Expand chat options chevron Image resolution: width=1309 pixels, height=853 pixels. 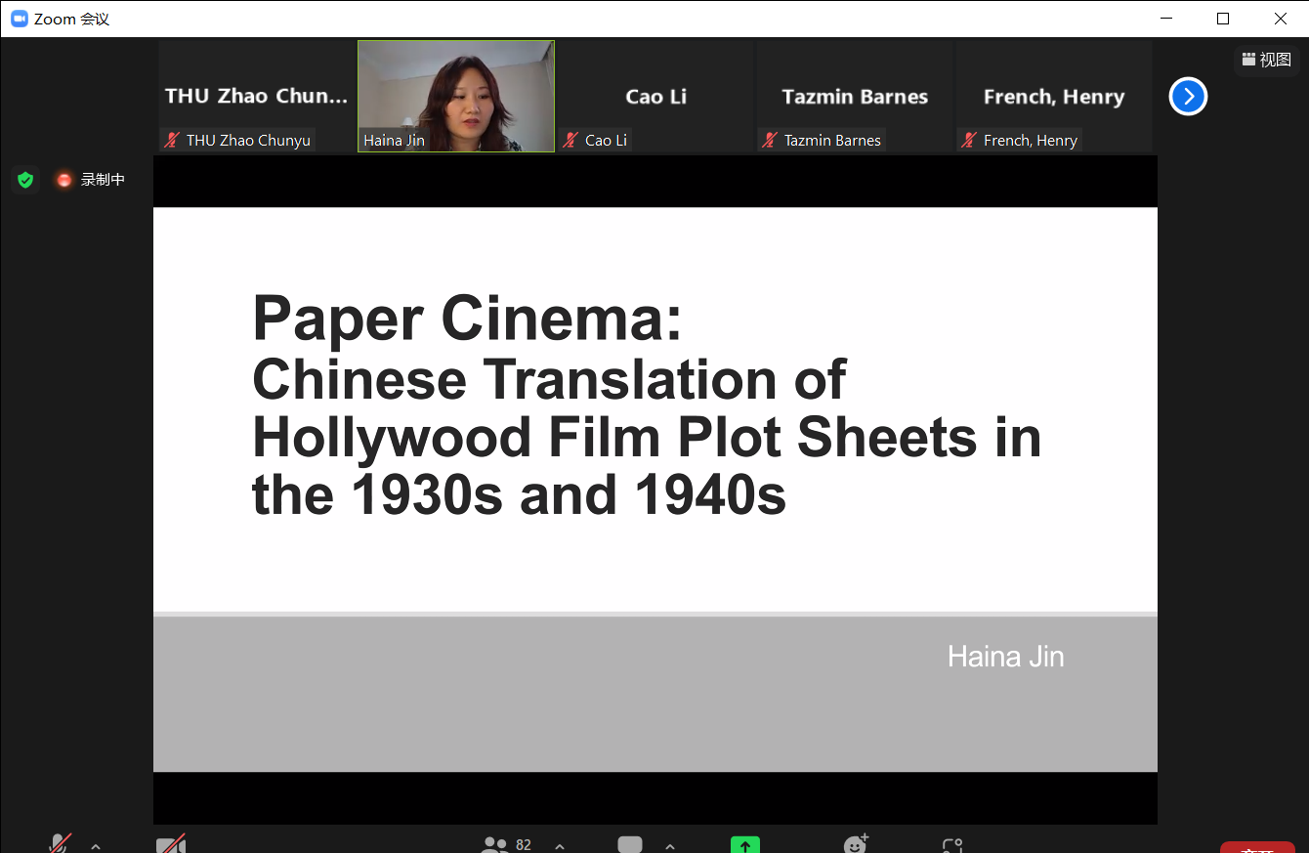670,846
